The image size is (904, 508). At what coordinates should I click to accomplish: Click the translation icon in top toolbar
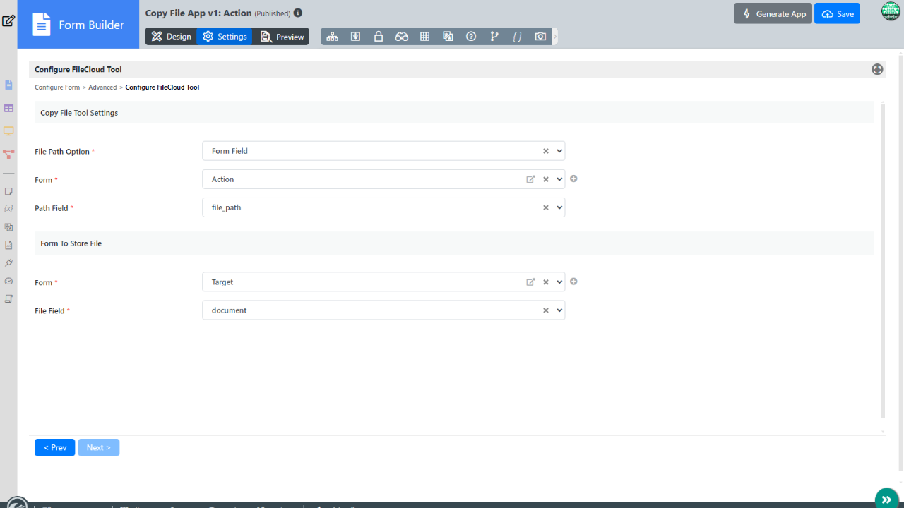[x=448, y=37]
